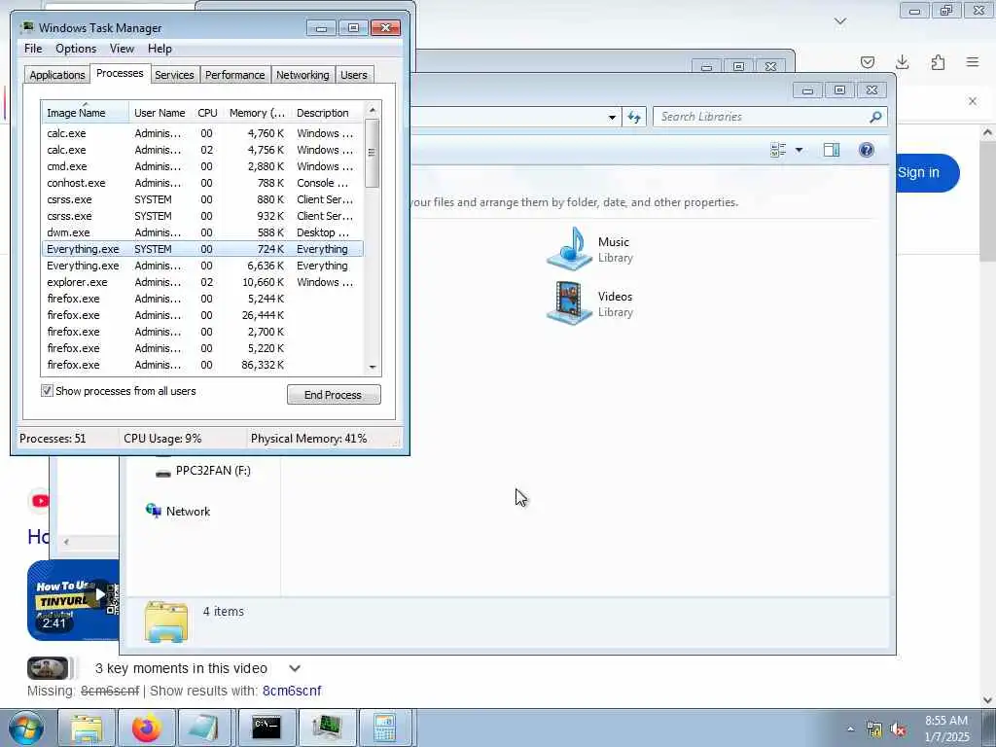Click the Pocket save icon in Firefox

[x=867, y=62]
